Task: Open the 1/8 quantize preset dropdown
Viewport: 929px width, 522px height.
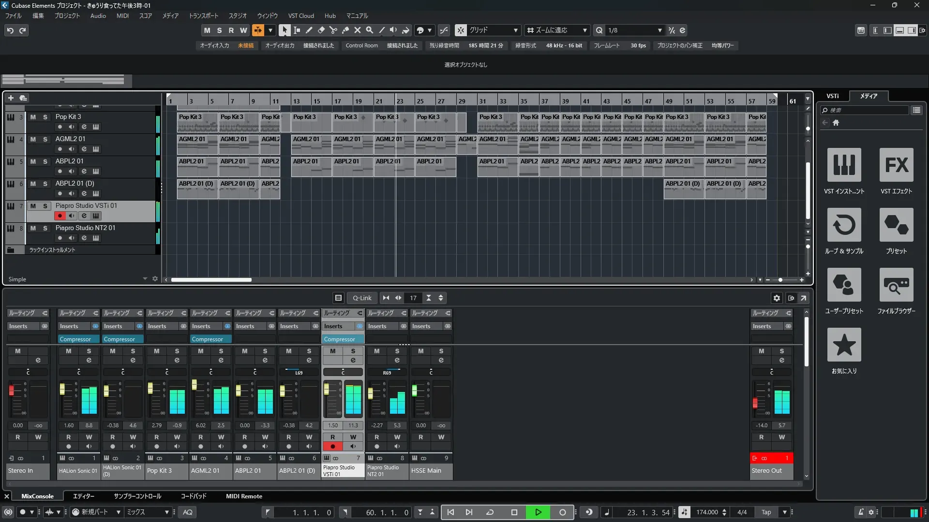Action: (659, 30)
